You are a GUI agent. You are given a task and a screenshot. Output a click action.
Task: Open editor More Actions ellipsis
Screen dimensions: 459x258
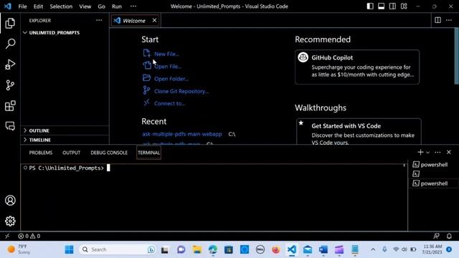[449, 20]
